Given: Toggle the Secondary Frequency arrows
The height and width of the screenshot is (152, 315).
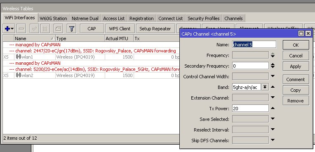Looking at the screenshot, I should click(273, 66).
